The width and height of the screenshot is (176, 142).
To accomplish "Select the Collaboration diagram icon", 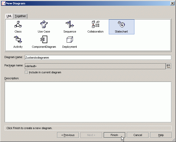I will (x=95, y=25).
